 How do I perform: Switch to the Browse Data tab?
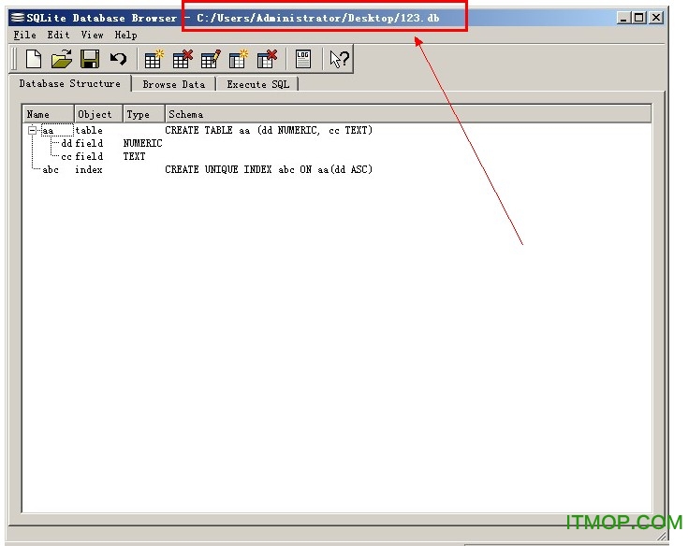[174, 84]
